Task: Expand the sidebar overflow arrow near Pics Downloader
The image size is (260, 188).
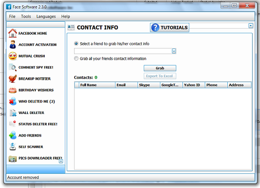Action: [61, 161]
